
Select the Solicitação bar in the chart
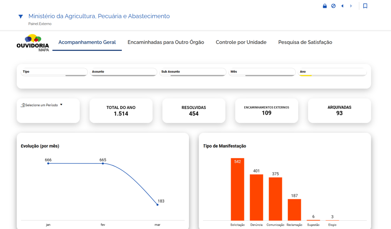click(x=237, y=191)
